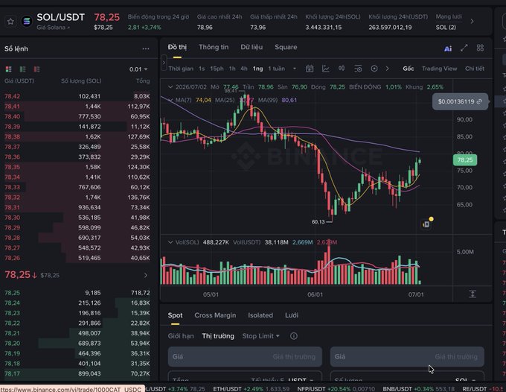This screenshot has height=392, width=506.
Task: Select the Chi tiết depth view
Action: (x=475, y=69)
